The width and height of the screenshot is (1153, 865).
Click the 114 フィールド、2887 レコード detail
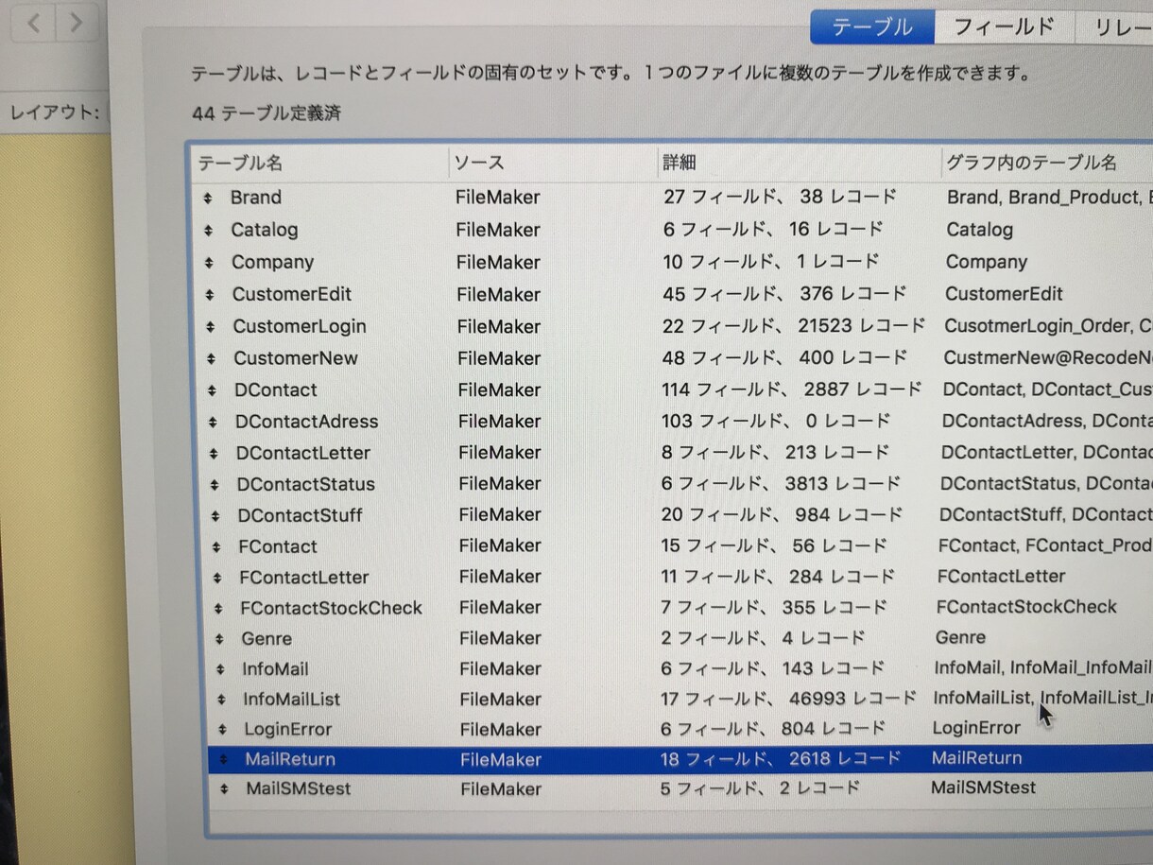(x=792, y=389)
